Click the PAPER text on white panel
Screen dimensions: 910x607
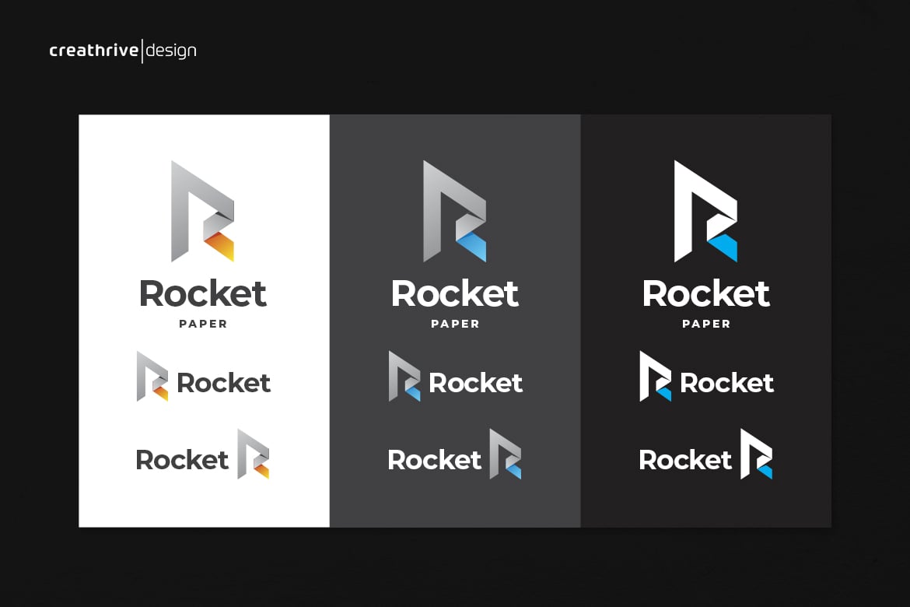tap(203, 324)
